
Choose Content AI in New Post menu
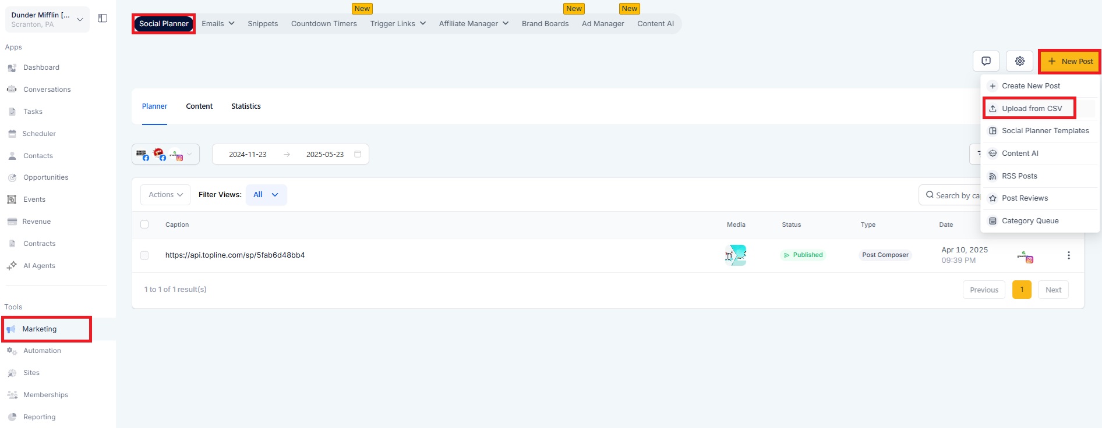pyautogui.click(x=1040, y=154)
